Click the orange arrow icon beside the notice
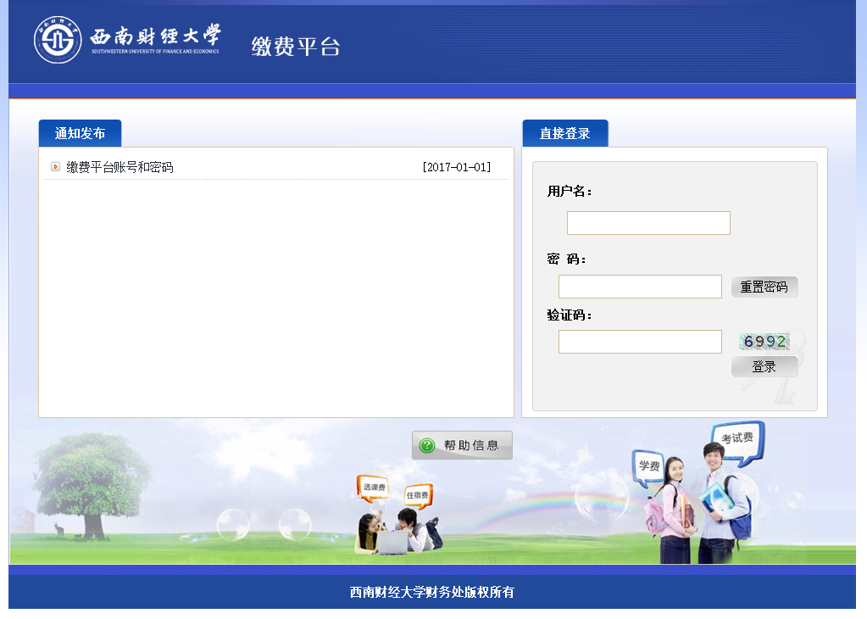The image size is (867, 619). tap(55, 167)
